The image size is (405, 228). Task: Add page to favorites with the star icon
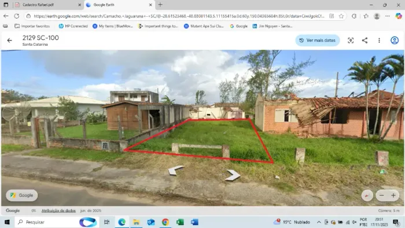341,16
